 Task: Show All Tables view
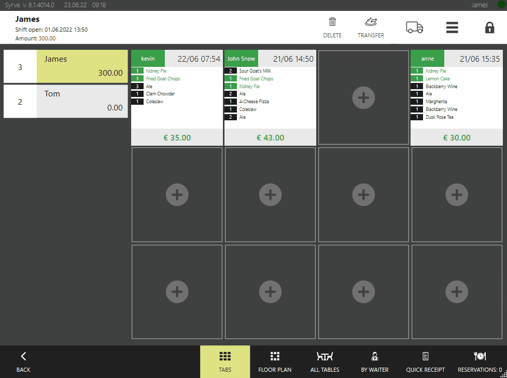tap(325, 361)
